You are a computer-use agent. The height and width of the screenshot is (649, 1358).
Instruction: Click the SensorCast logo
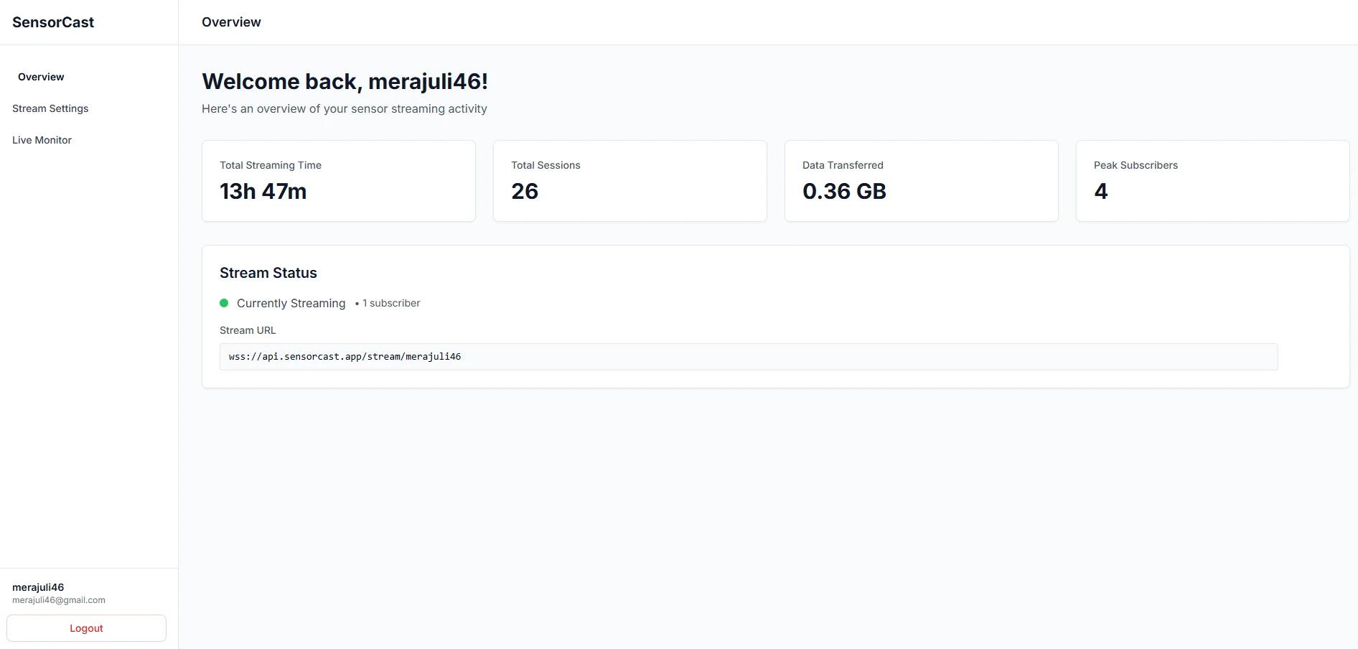coord(52,22)
